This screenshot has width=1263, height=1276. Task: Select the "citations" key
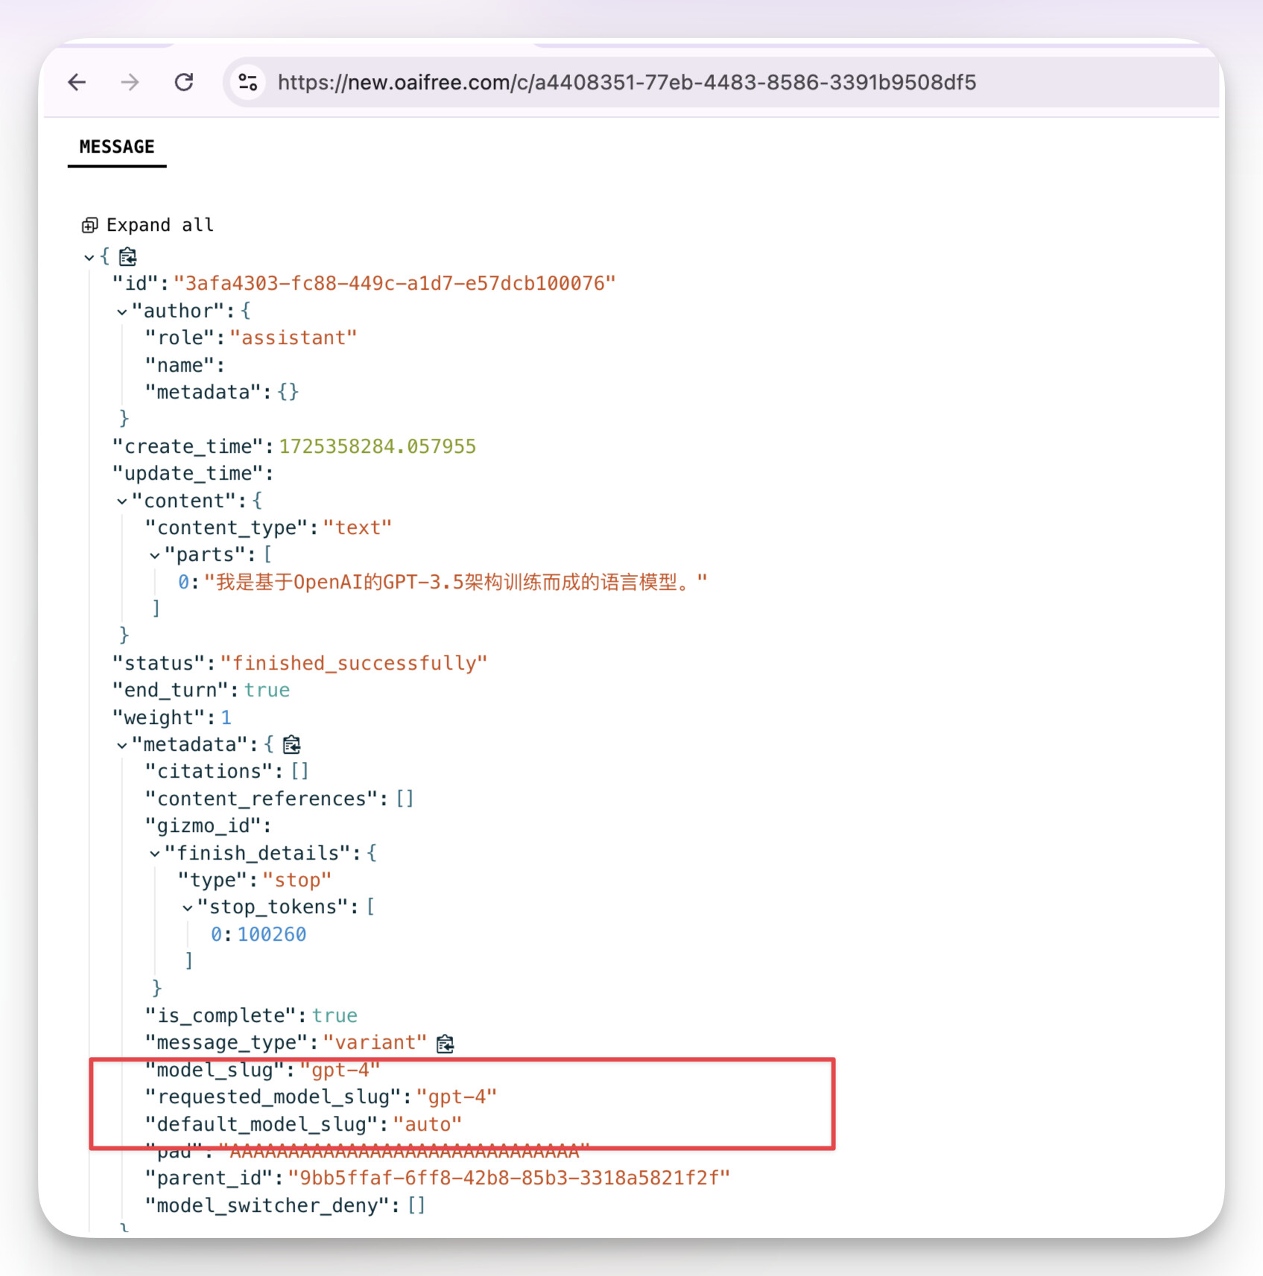tap(209, 771)
